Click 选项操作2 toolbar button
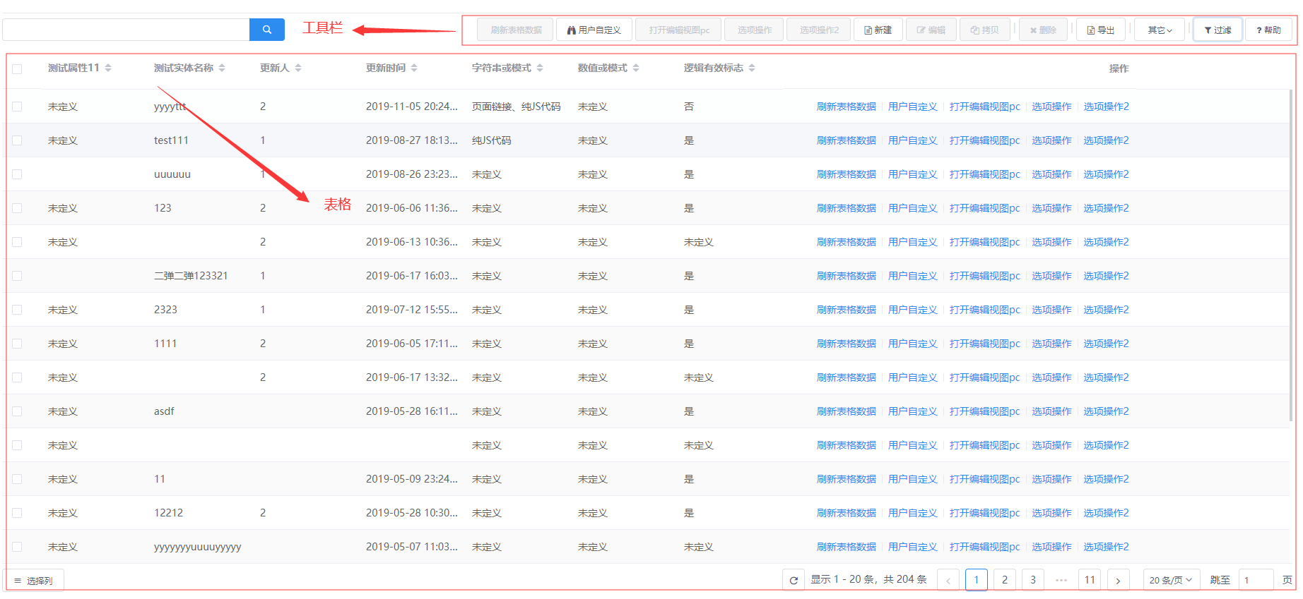This screenshot has height=599, width=1303. coord(819,30)
